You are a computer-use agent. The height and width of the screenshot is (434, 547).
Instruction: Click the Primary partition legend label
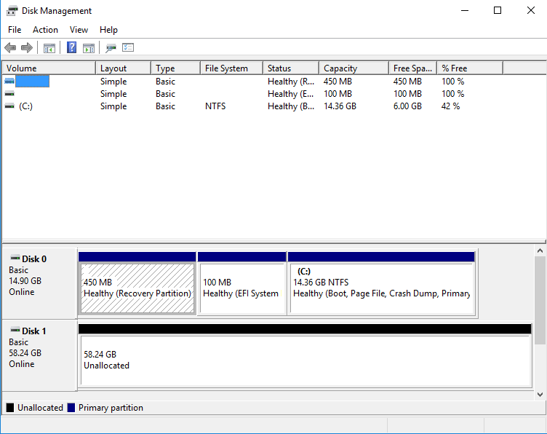click(111, 408)
